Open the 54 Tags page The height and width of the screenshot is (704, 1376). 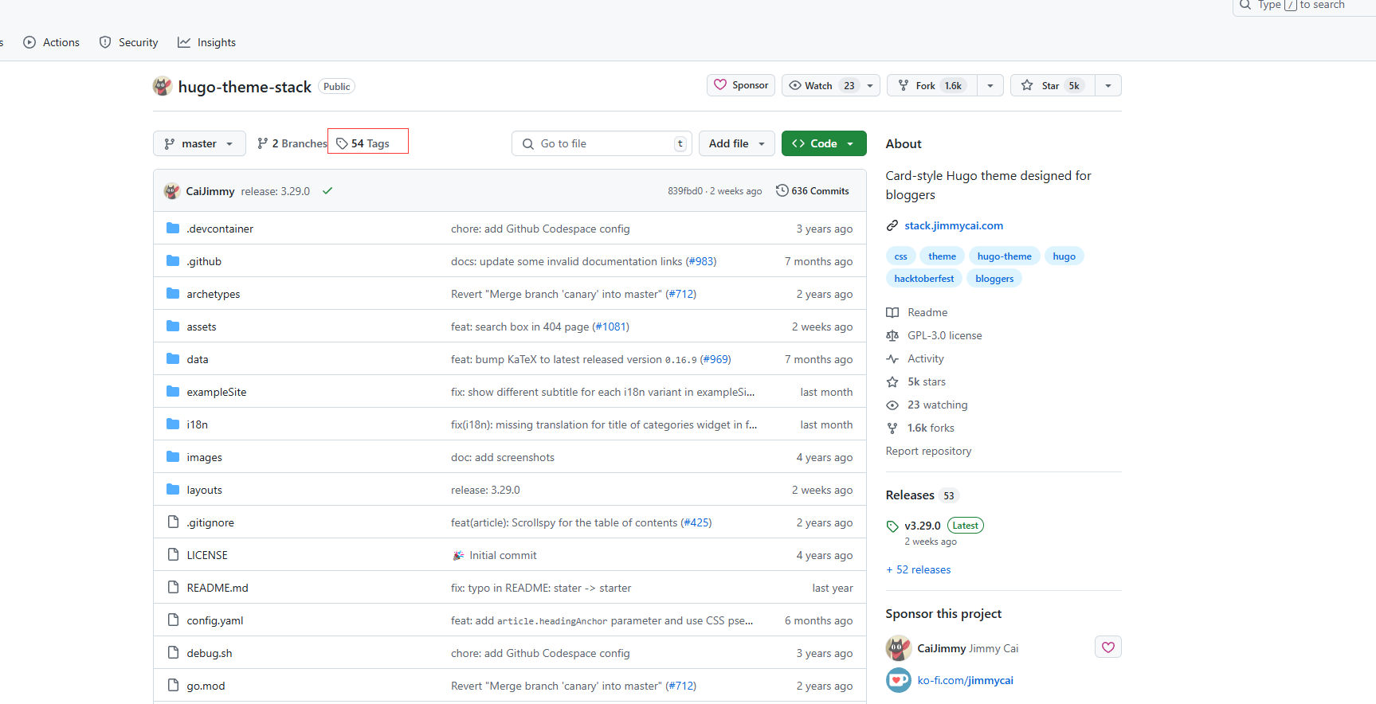pyautogui.click(x=363, y=143)
